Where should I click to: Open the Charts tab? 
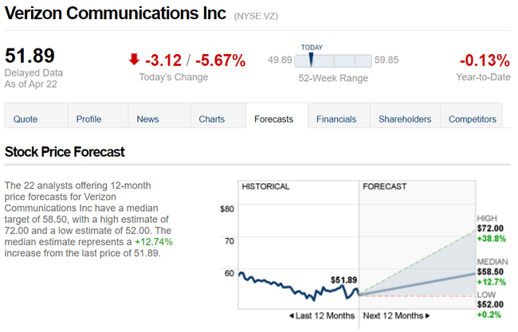[212, 119]
